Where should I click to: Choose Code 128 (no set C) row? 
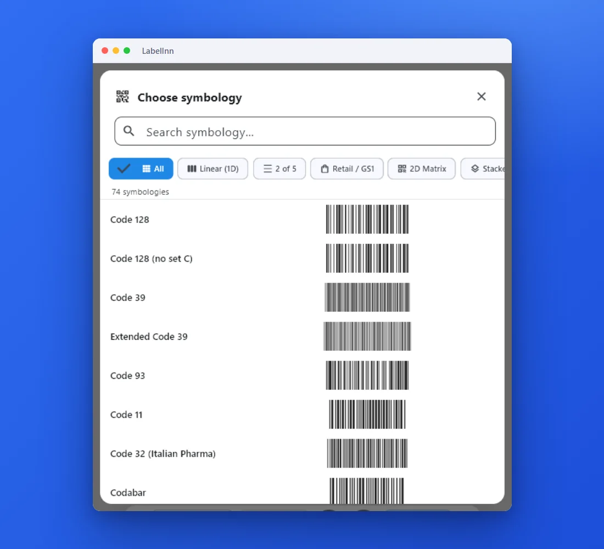coord(302,258)
